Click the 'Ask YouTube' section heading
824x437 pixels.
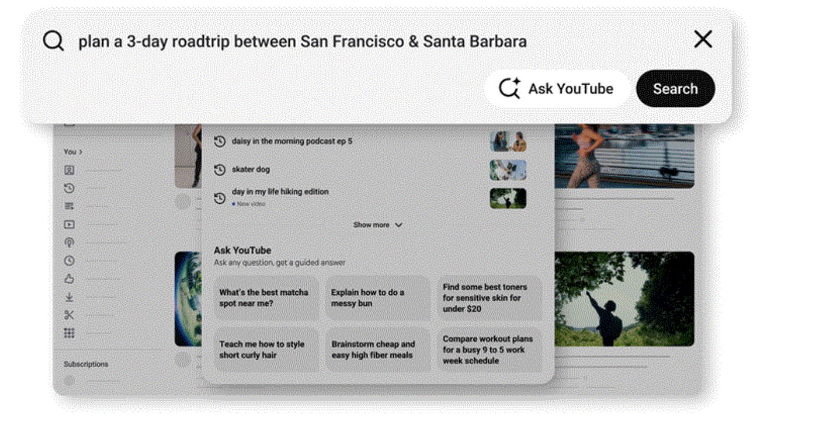click(x=242, y=250)
